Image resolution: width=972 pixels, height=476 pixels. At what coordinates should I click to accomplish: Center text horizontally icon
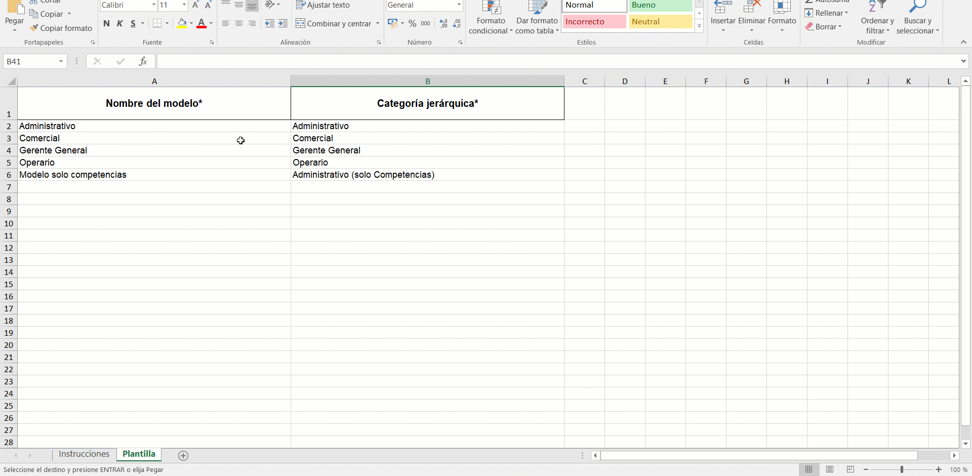coord(239,23)
